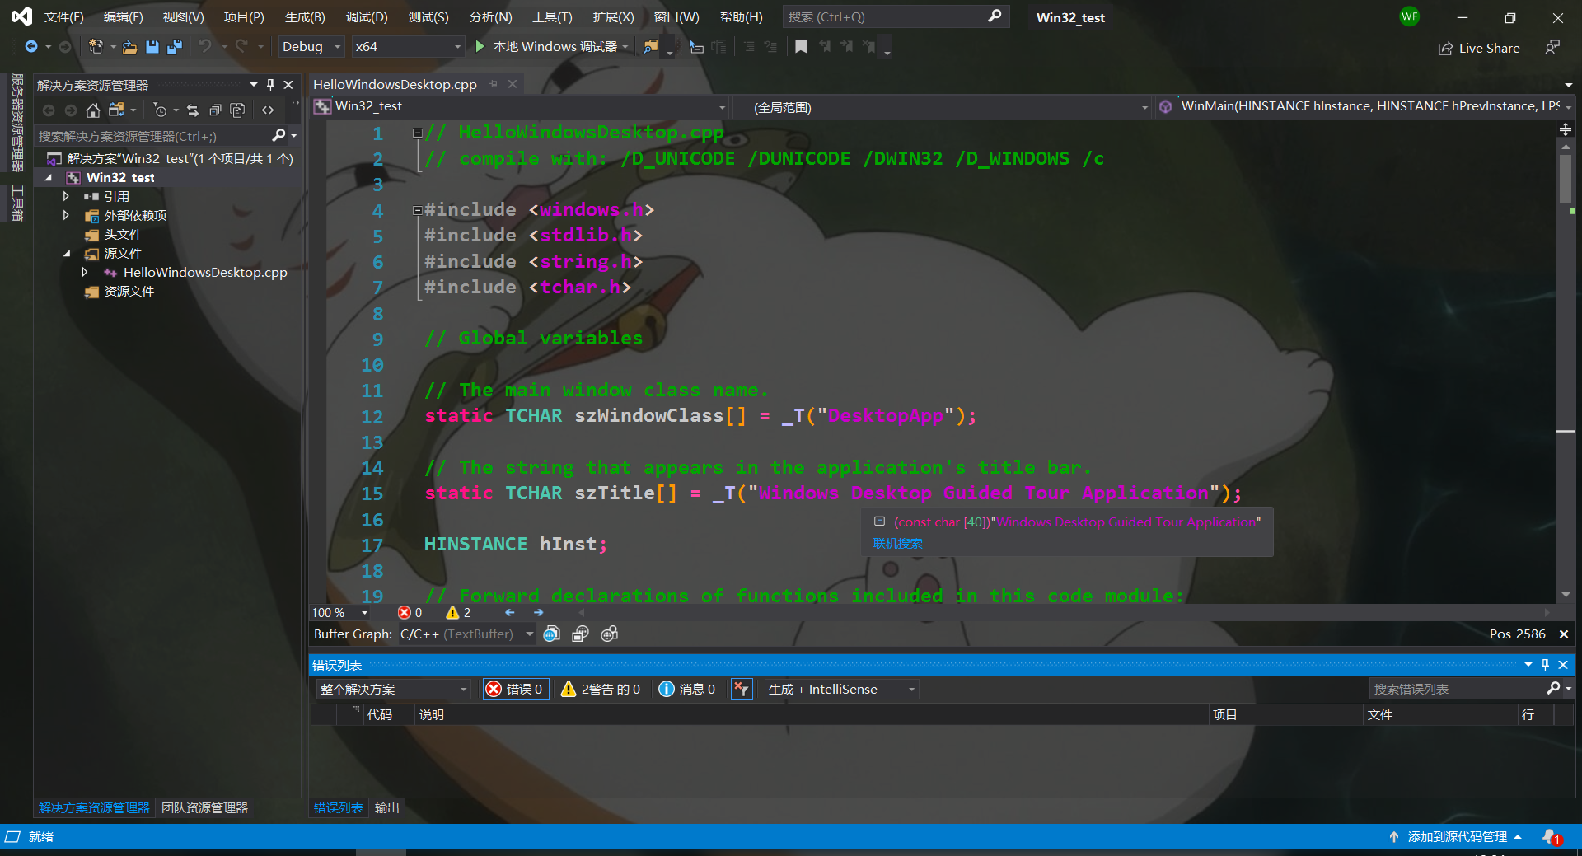
Task: Toggle the 消息 0 filter in the error list
Action: pyautogui.click(x=688, y=689)
